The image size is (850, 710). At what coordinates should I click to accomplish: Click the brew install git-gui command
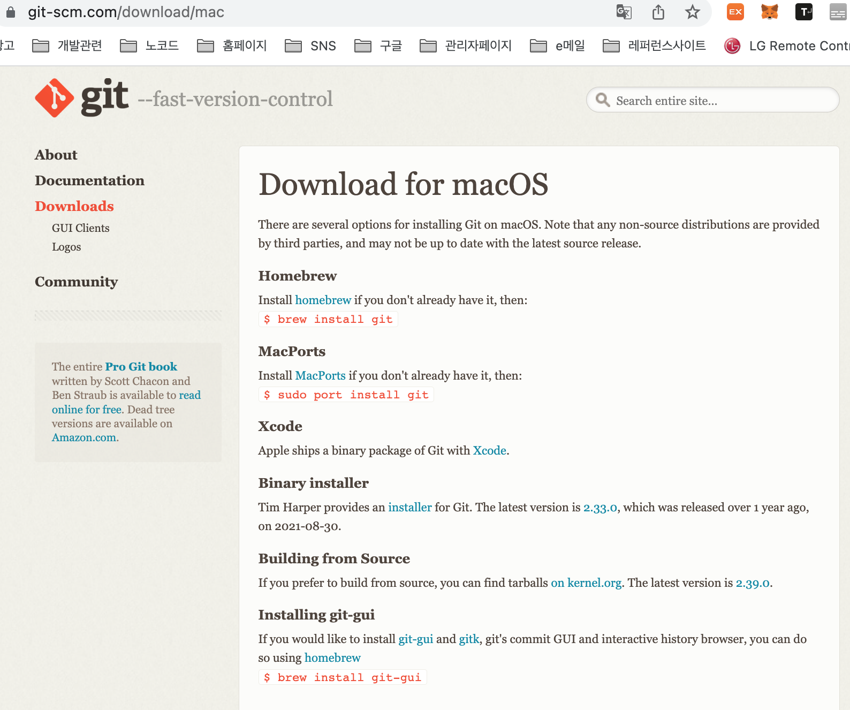click(343, 678)
